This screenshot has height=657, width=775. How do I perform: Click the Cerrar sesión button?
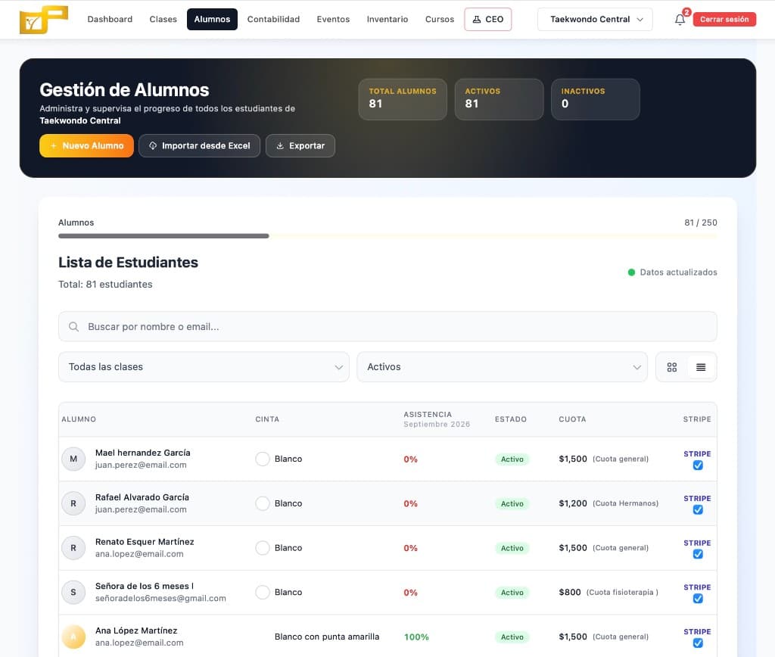pos(724,19)
